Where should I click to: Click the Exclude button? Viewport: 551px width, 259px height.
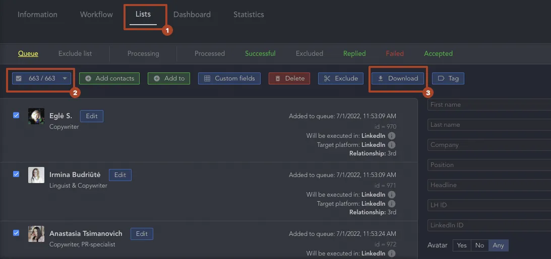(341, 78)
